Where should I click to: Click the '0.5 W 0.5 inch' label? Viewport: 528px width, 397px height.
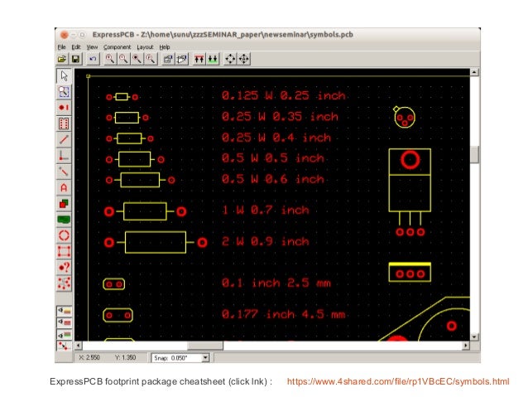coord(273,158)
